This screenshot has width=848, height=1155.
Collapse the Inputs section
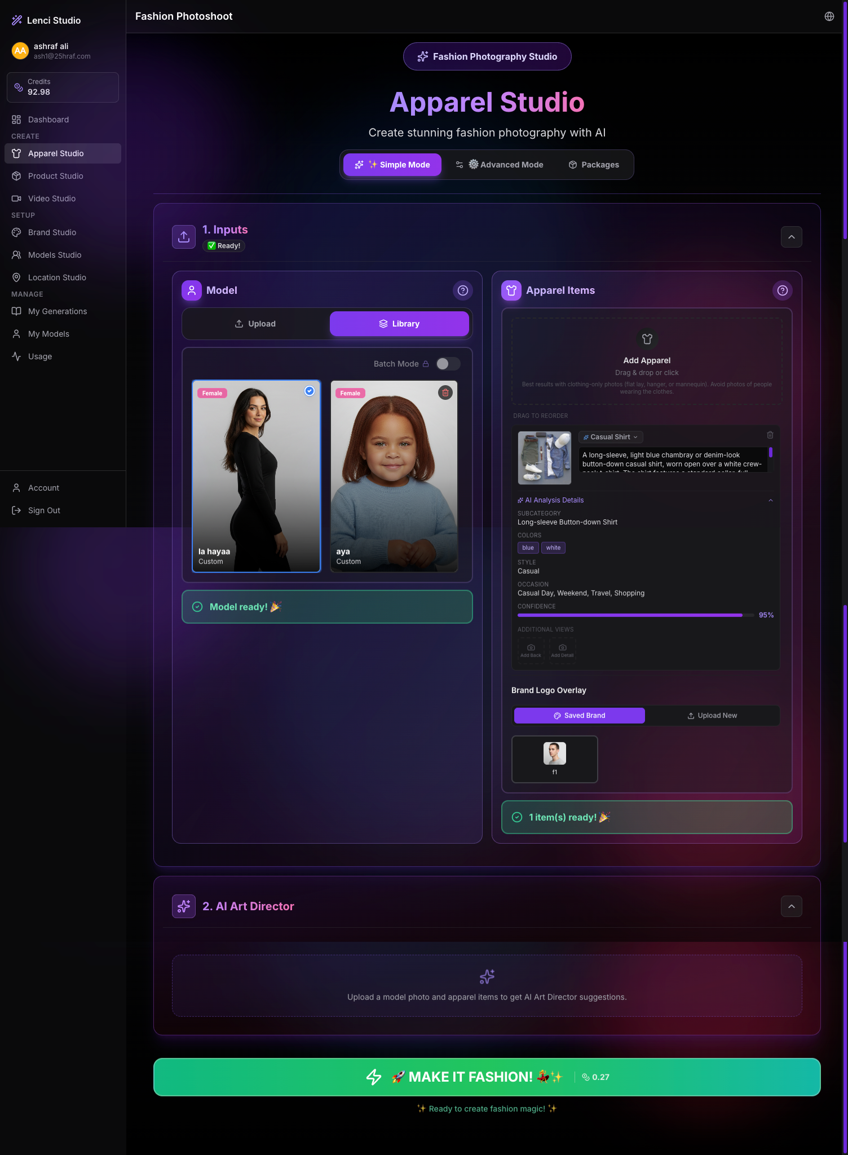791,237
